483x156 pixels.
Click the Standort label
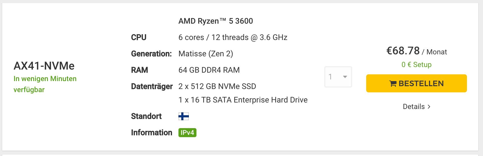(146, 116)
